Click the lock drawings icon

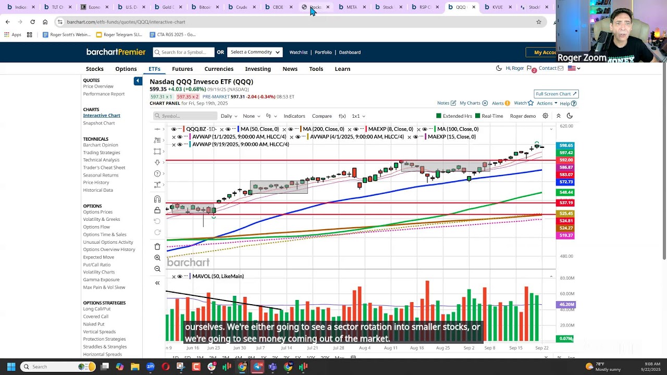click(x=157, y=210)
